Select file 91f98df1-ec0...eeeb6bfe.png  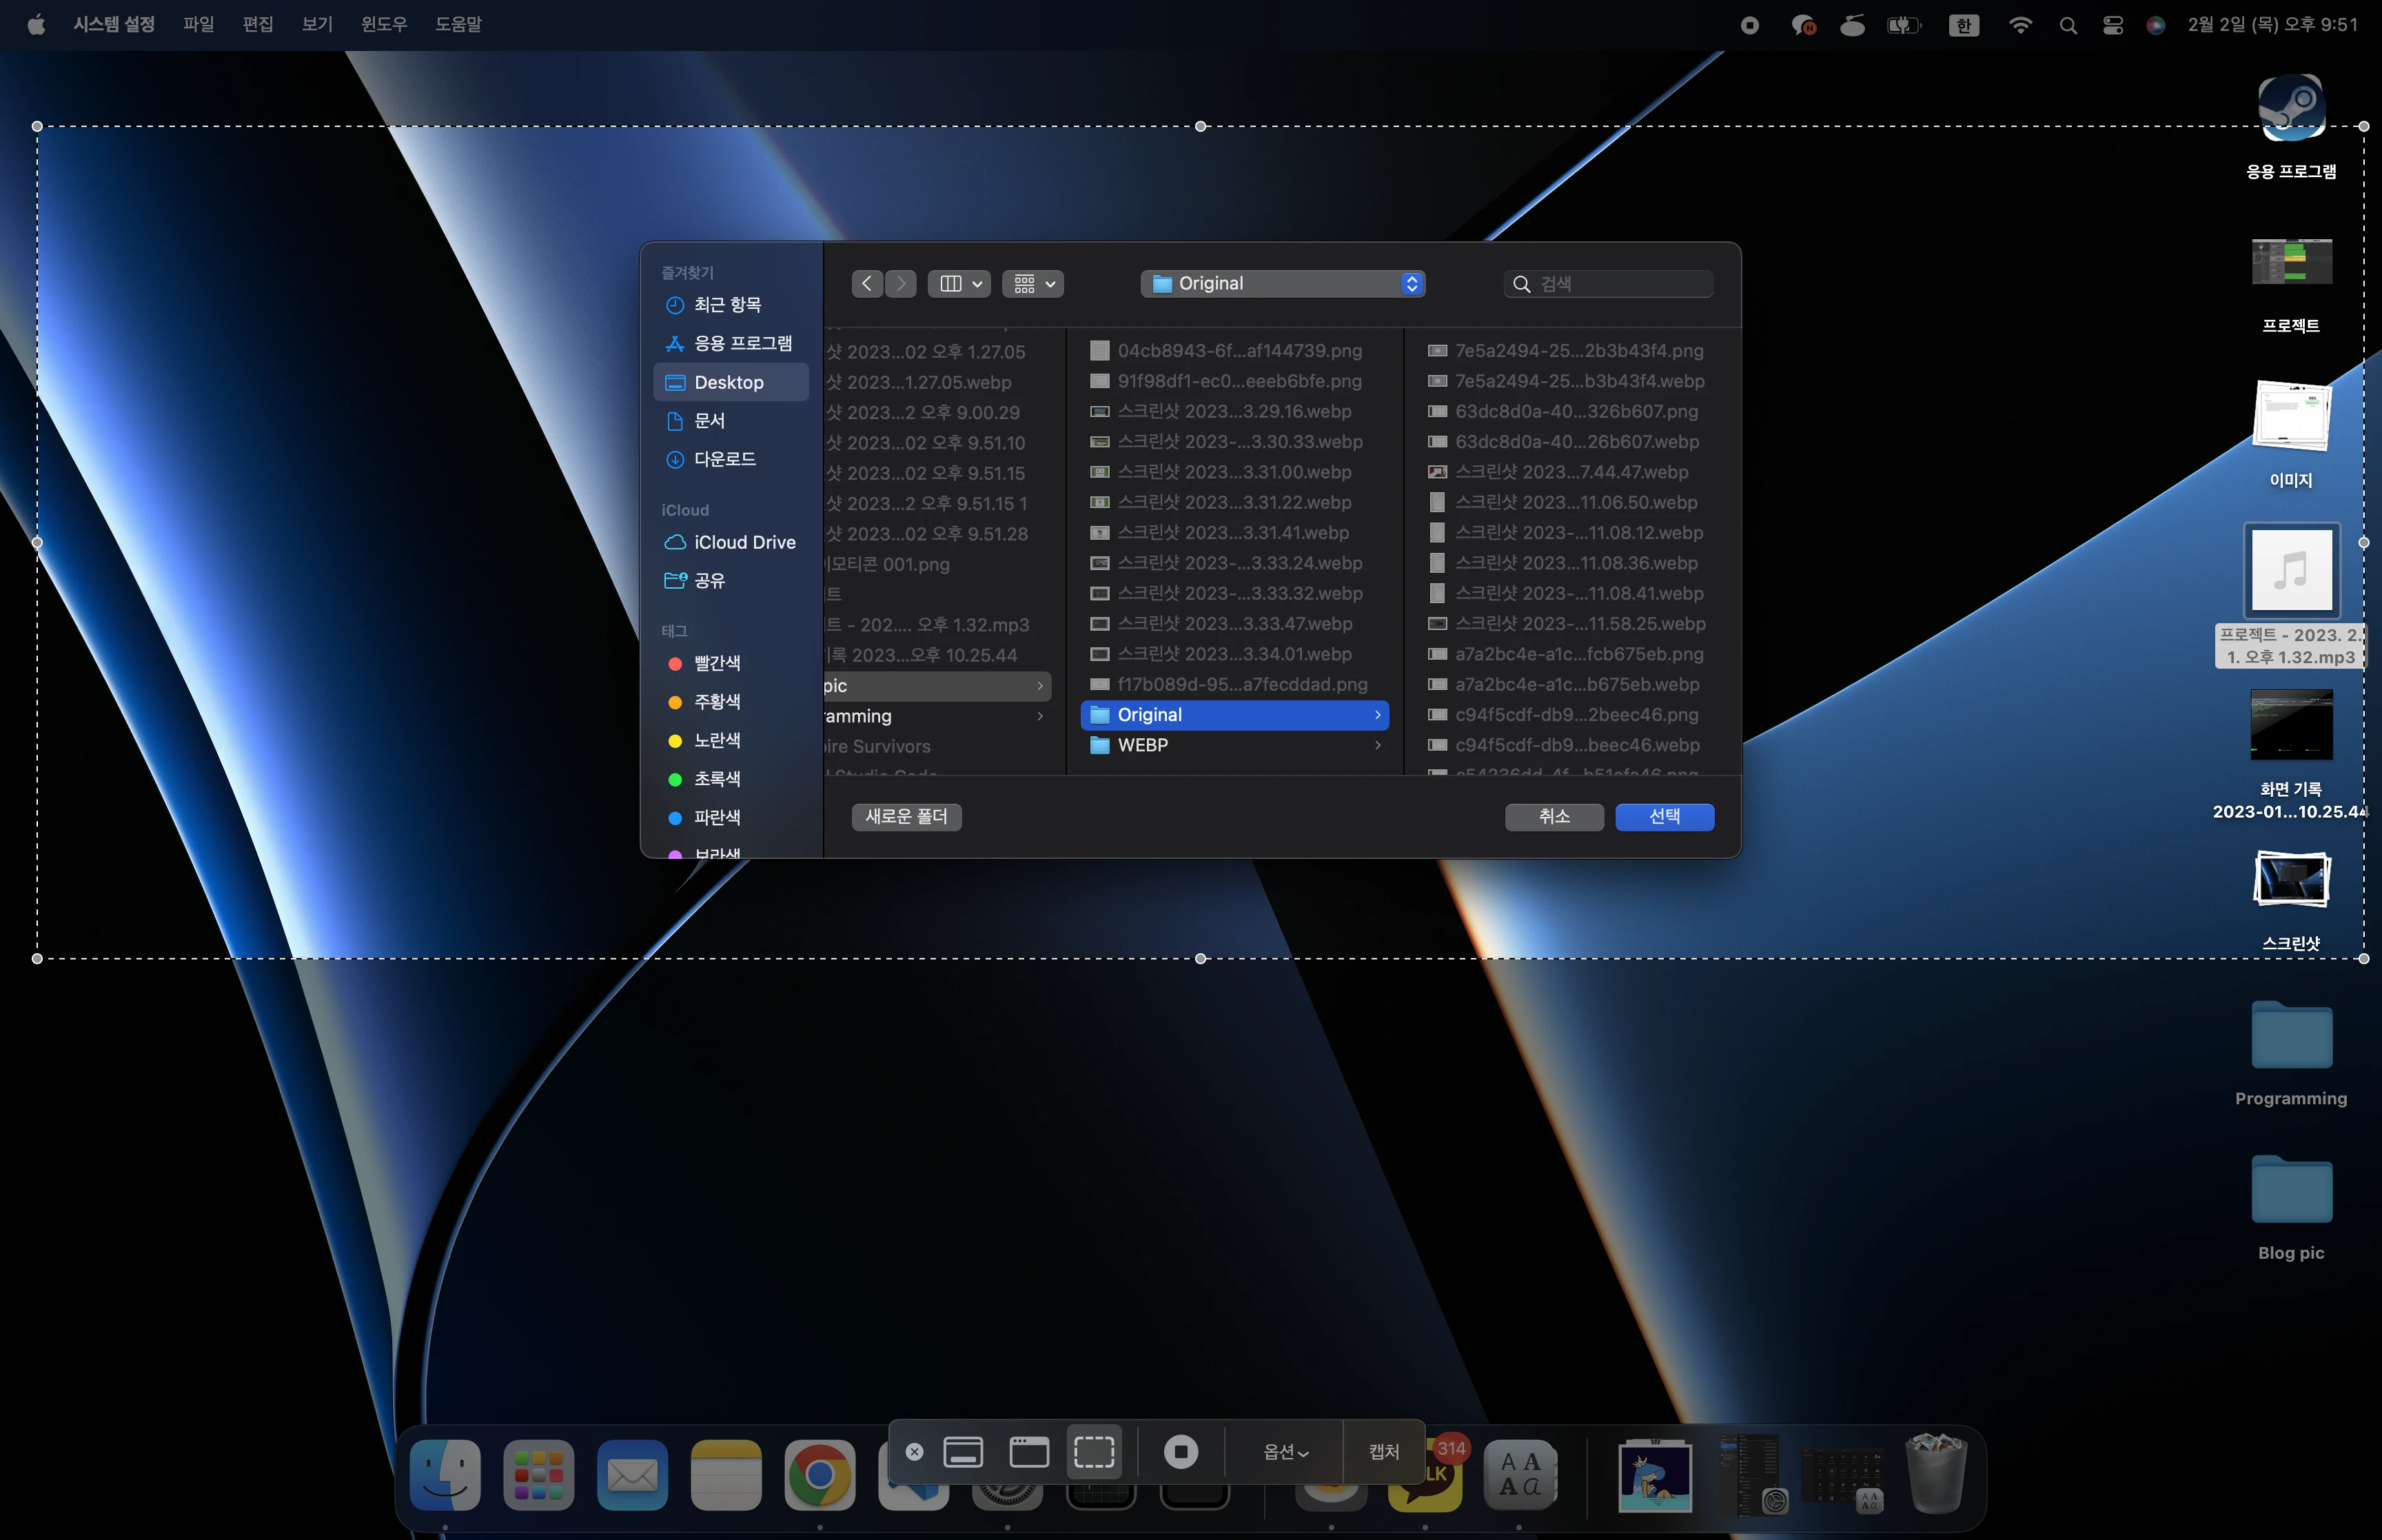[x=1234, y=381]
